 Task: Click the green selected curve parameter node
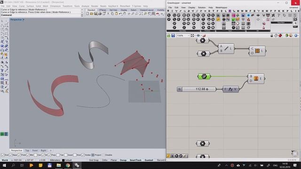[204, 77]
